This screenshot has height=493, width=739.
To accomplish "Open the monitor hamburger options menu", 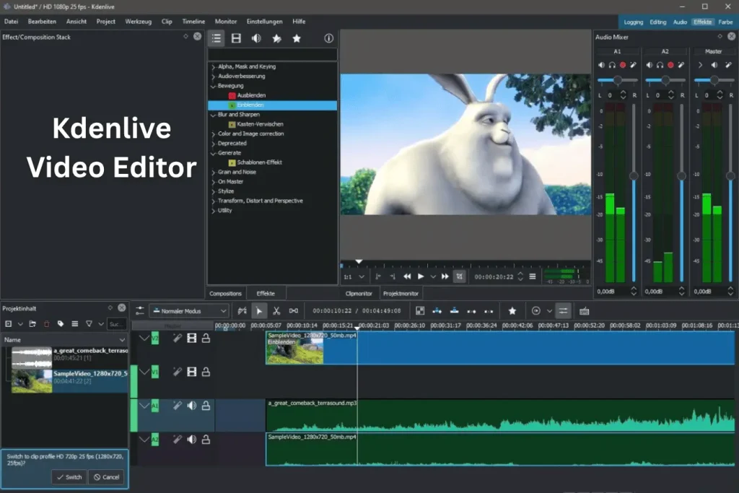I will (x=533, y=276).
